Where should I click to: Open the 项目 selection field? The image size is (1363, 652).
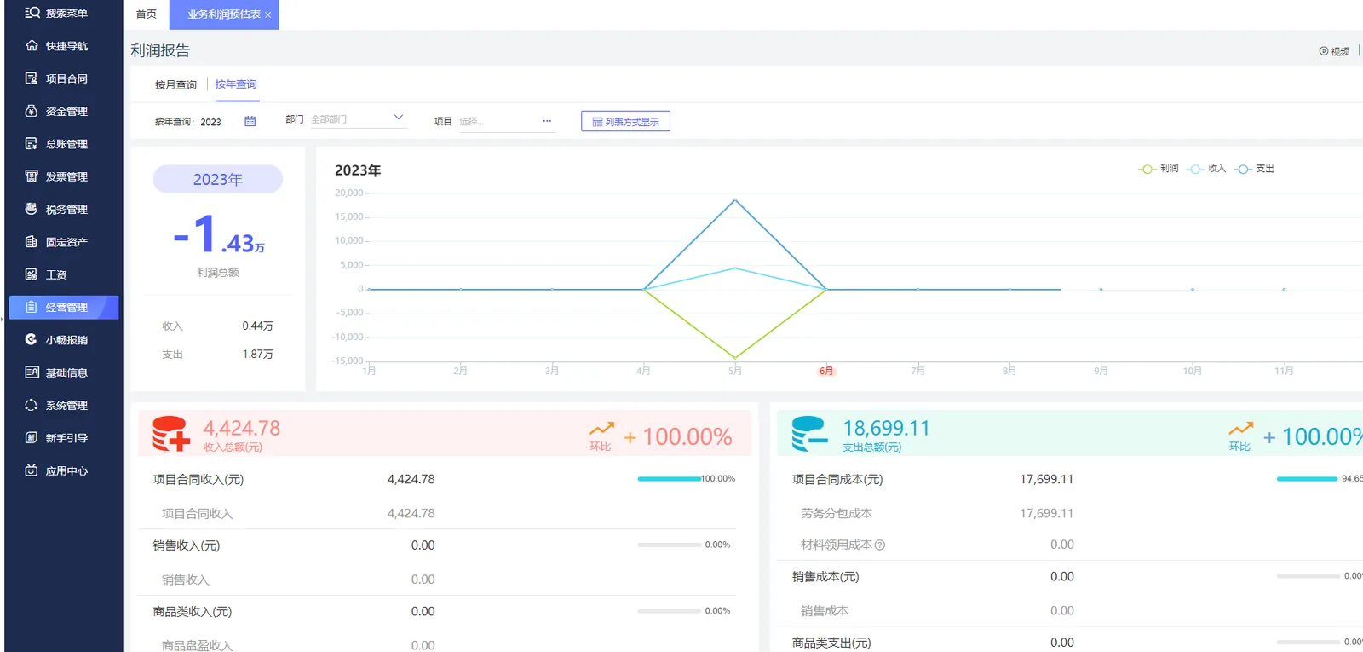(507, 121)
